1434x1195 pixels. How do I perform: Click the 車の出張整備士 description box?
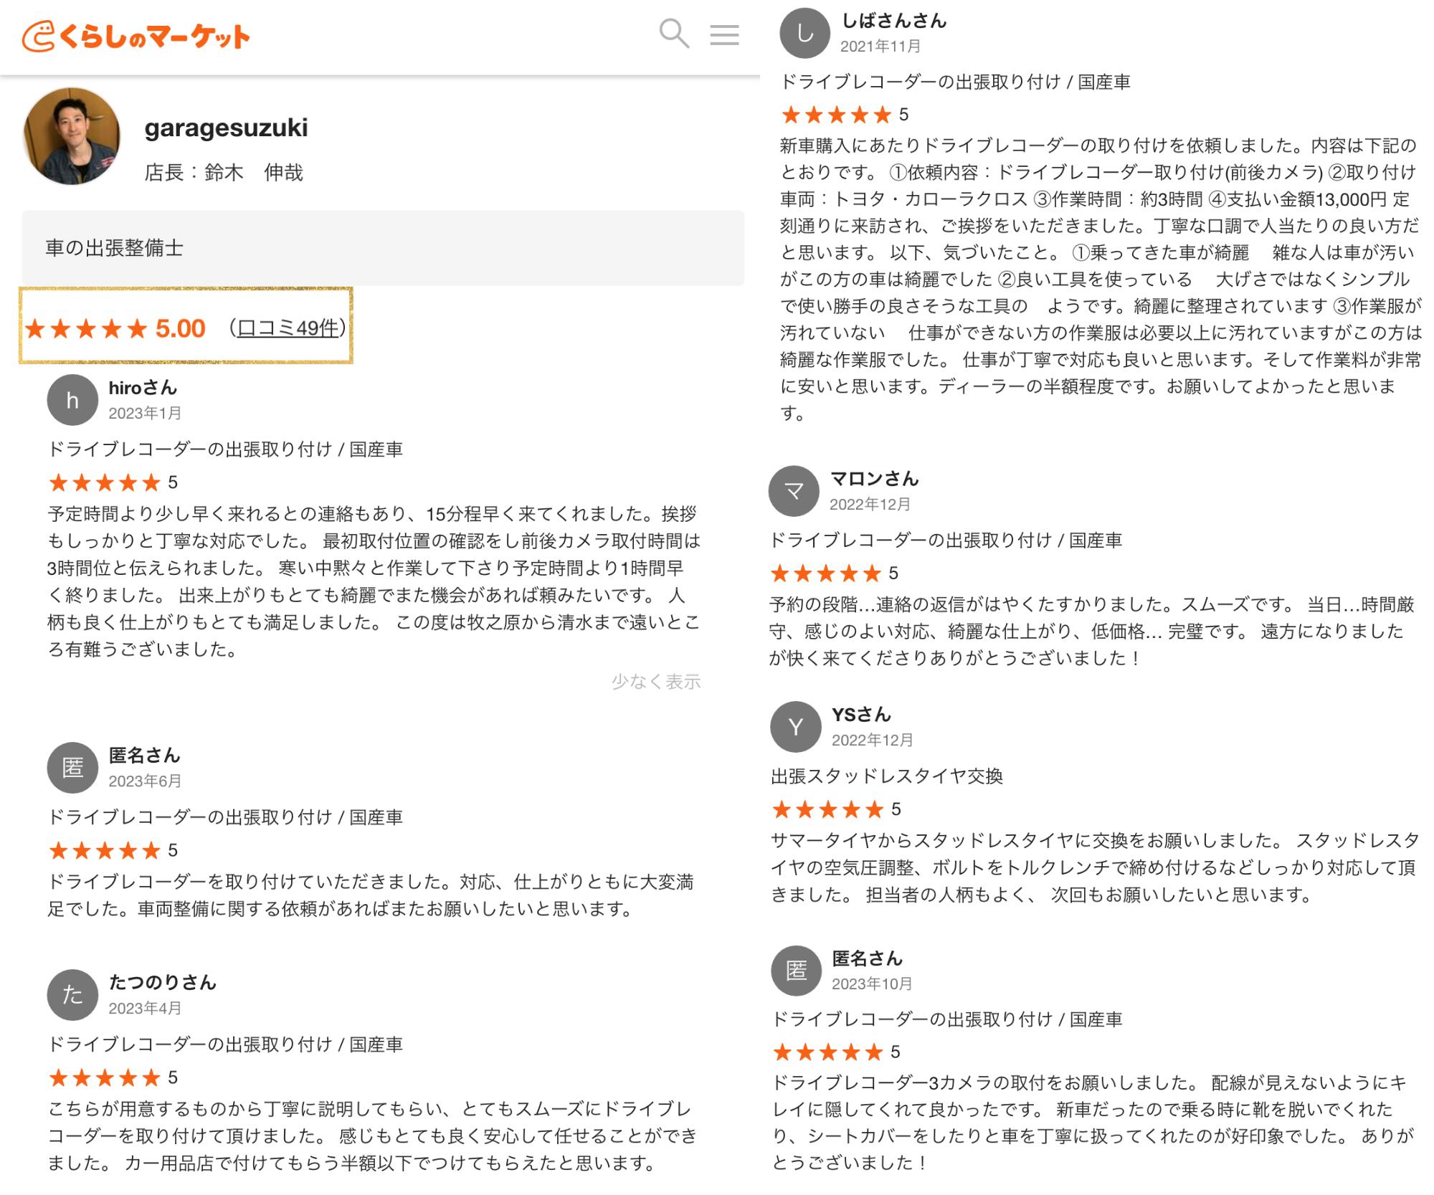[383, 248]
